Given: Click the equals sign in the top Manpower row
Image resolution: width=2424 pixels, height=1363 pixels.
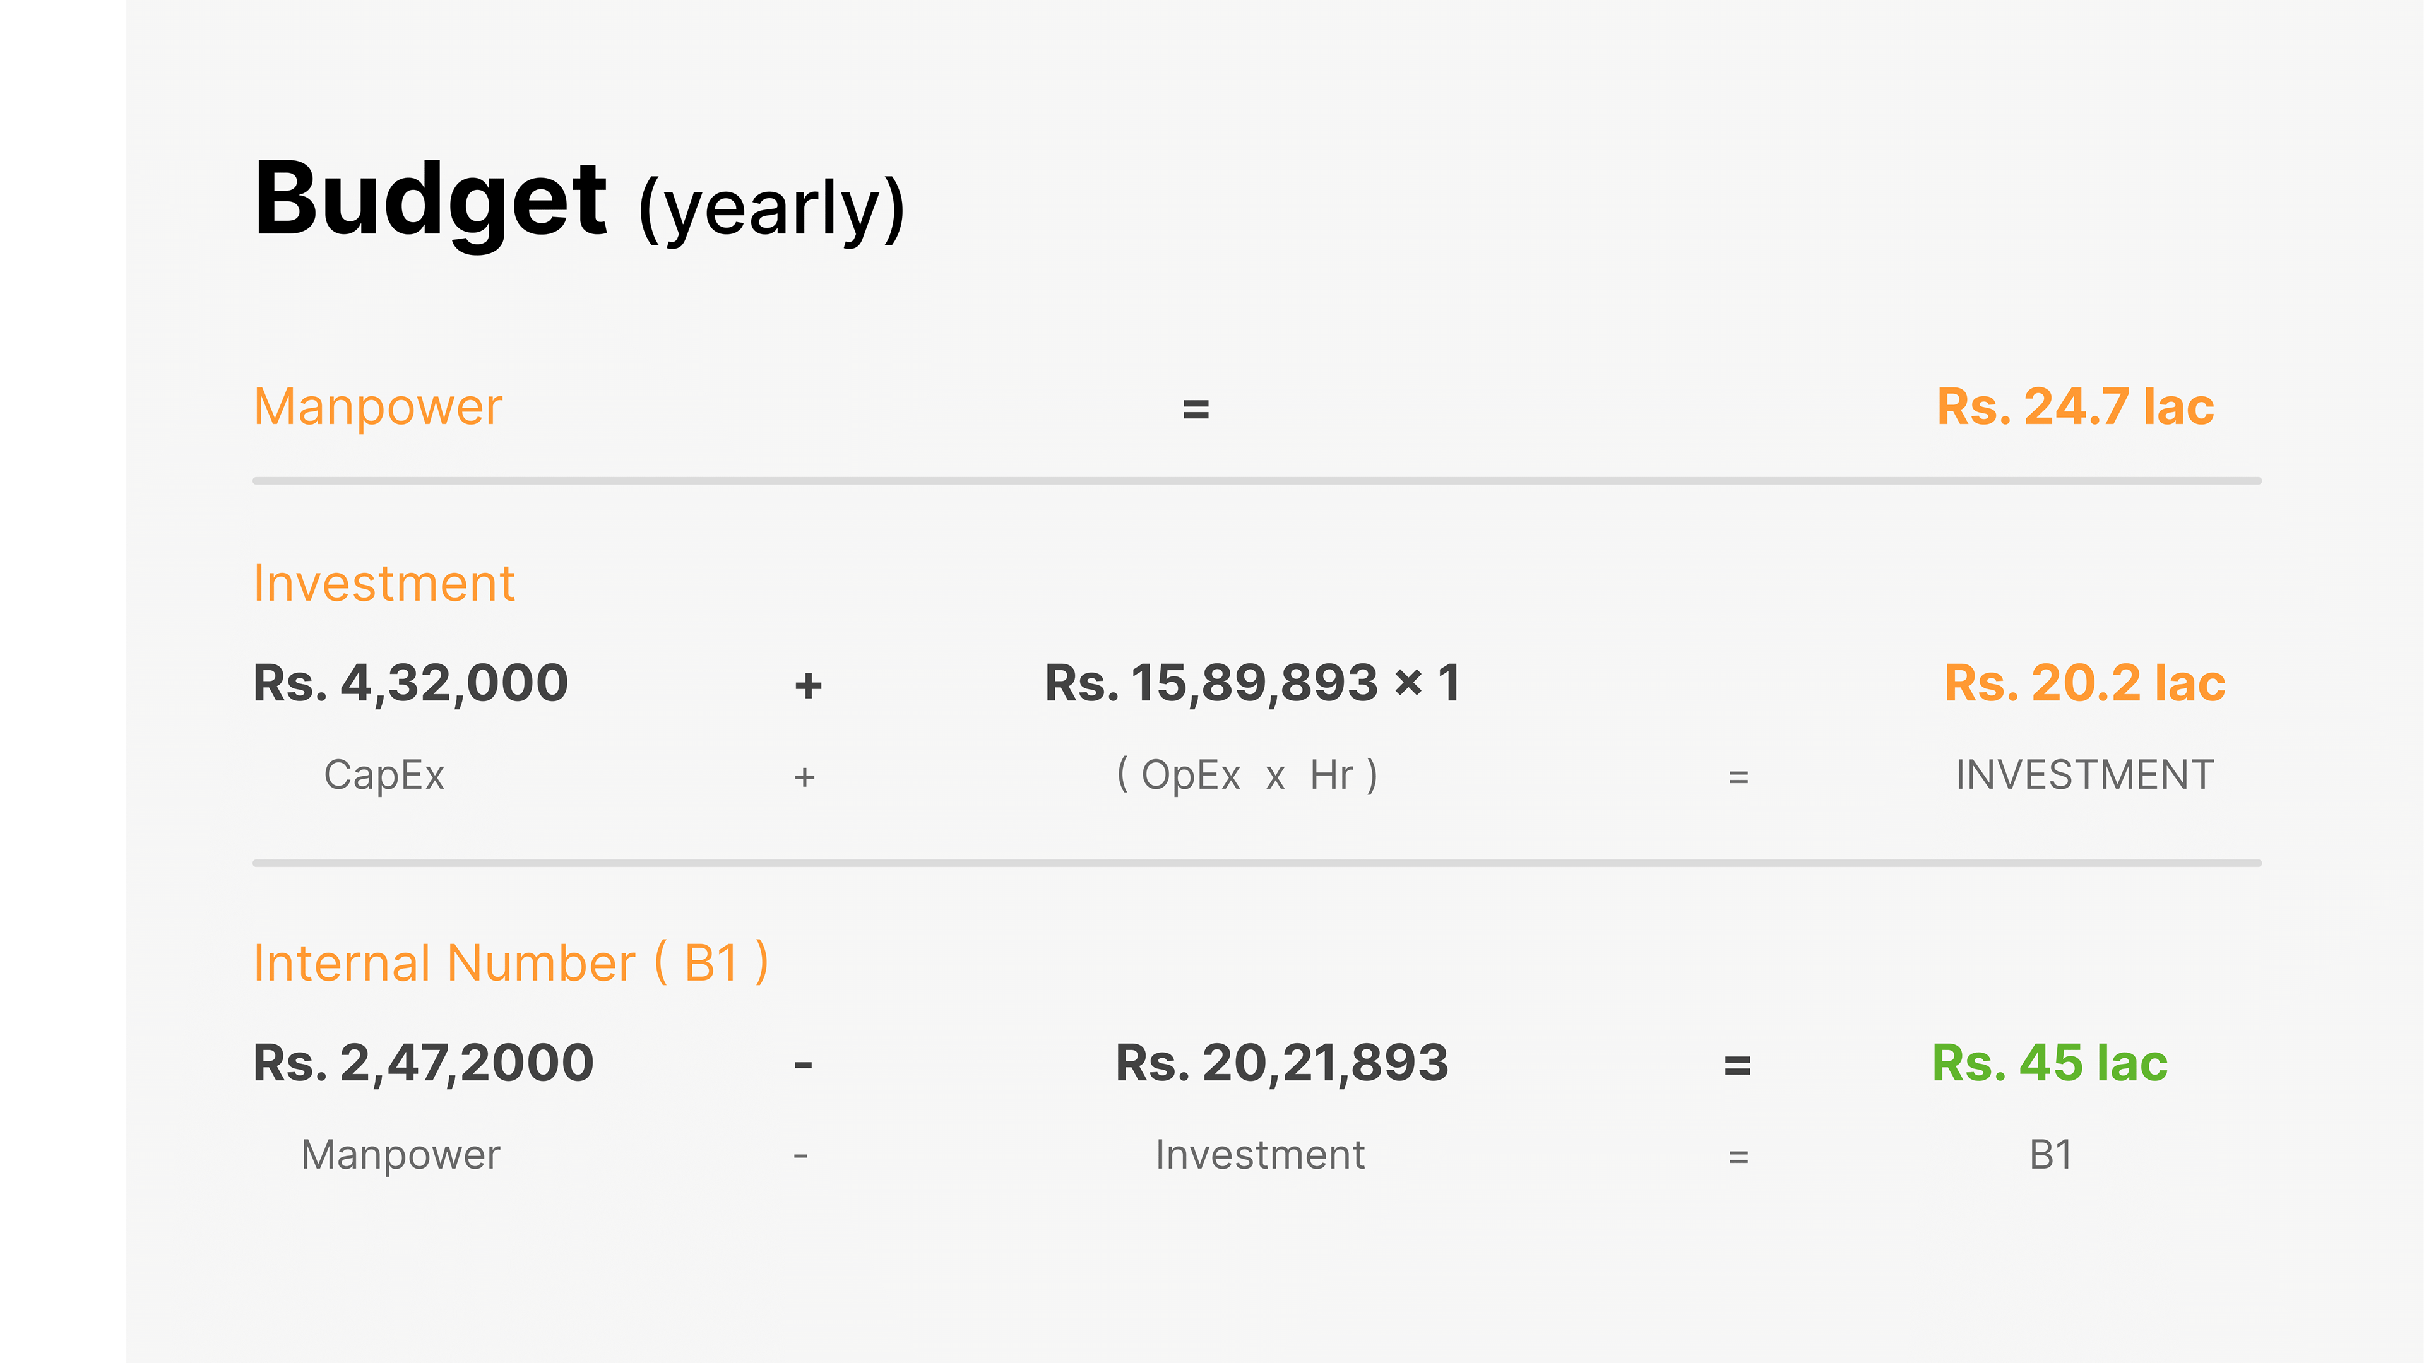Looking at the screenshot, I should coord(1195,409).
